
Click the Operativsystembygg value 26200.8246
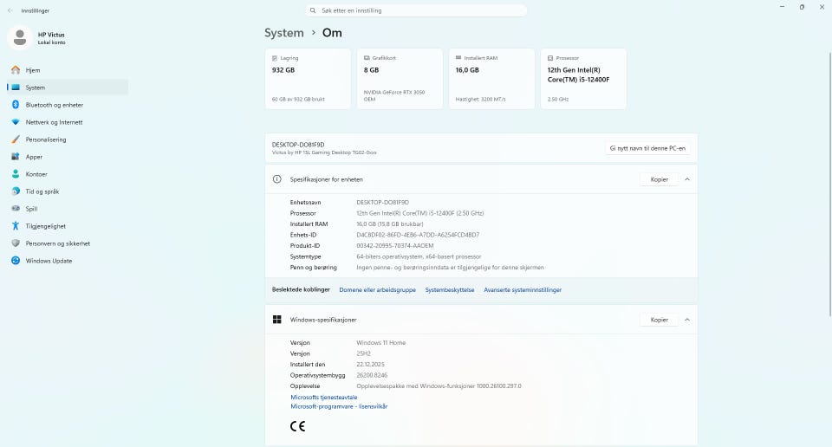[372, 375]
